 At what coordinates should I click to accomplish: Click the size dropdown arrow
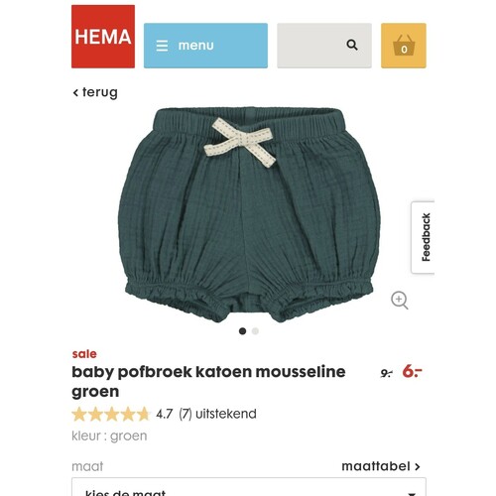click(x=412, y=494)
